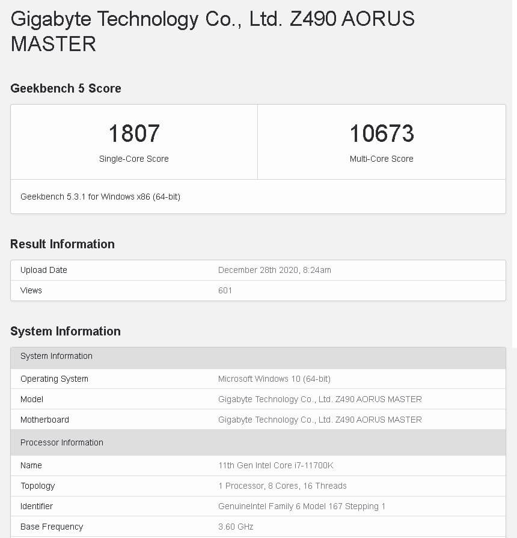
Task: Click the views count 601
Action: [225, 290]
